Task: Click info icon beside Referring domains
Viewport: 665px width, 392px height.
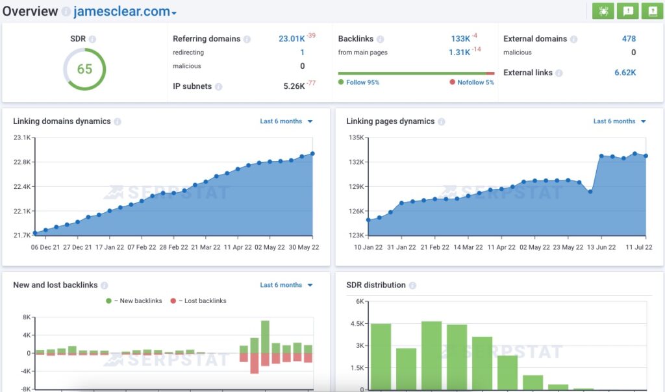Action: tap(247, 39)
